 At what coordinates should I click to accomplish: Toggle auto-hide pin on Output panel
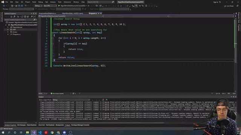(x=233, y=97)
